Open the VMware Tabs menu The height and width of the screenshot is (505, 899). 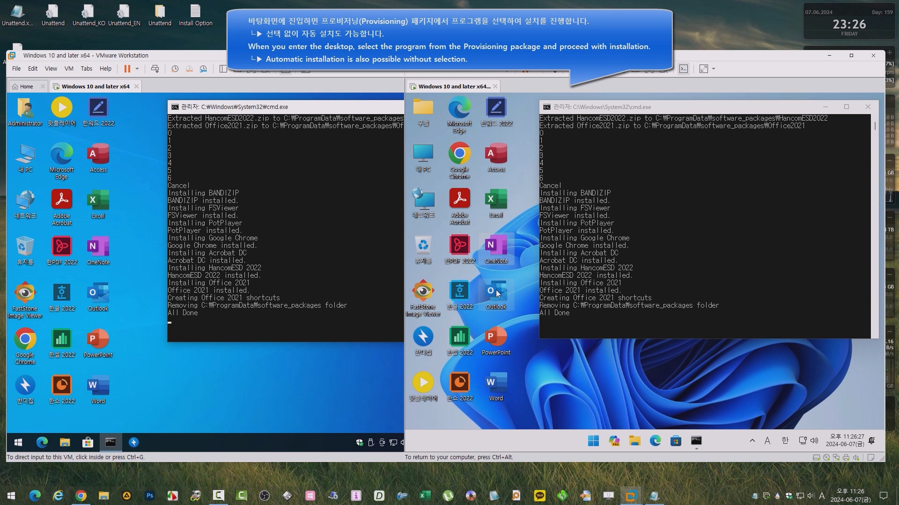click(x=87, y=68)
